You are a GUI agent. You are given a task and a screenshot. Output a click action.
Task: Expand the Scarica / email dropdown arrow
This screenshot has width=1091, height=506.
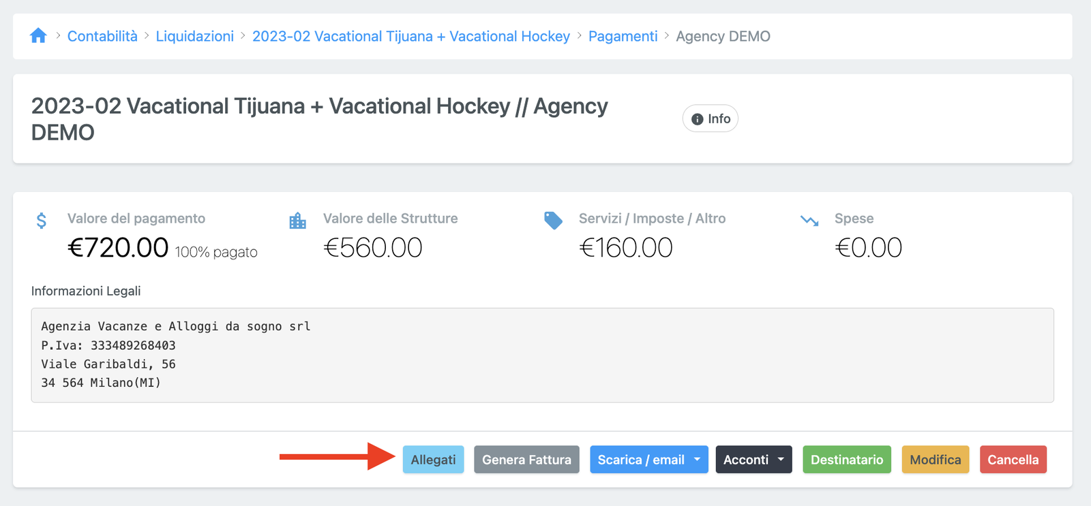coord(697,460)
